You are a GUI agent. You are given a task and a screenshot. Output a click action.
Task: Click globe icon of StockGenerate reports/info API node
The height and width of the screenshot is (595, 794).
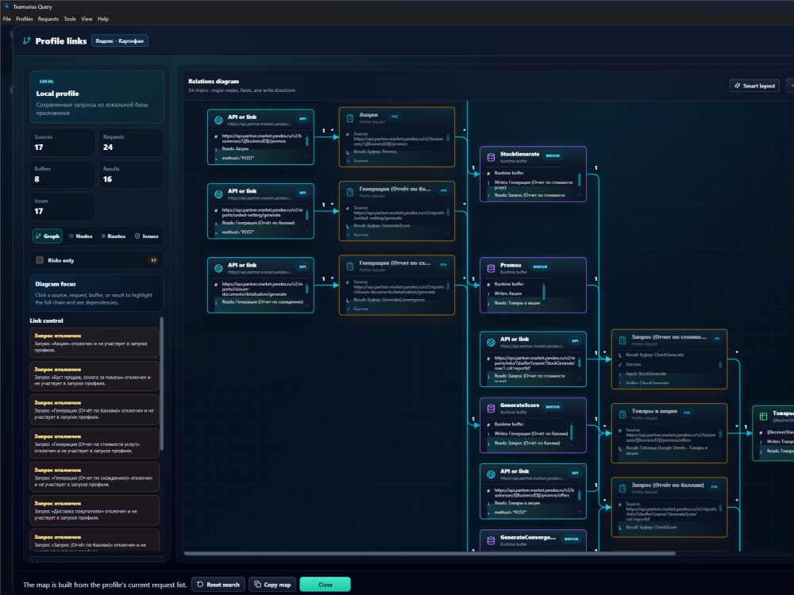pyautogui.click(x=491, y=343)
